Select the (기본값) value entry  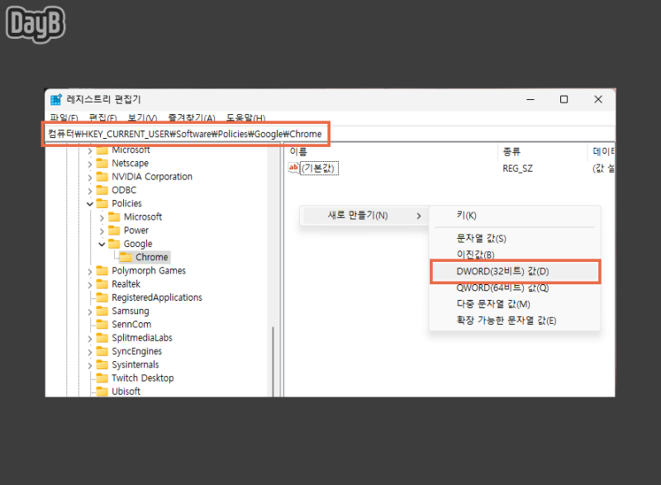pos(319,168)
